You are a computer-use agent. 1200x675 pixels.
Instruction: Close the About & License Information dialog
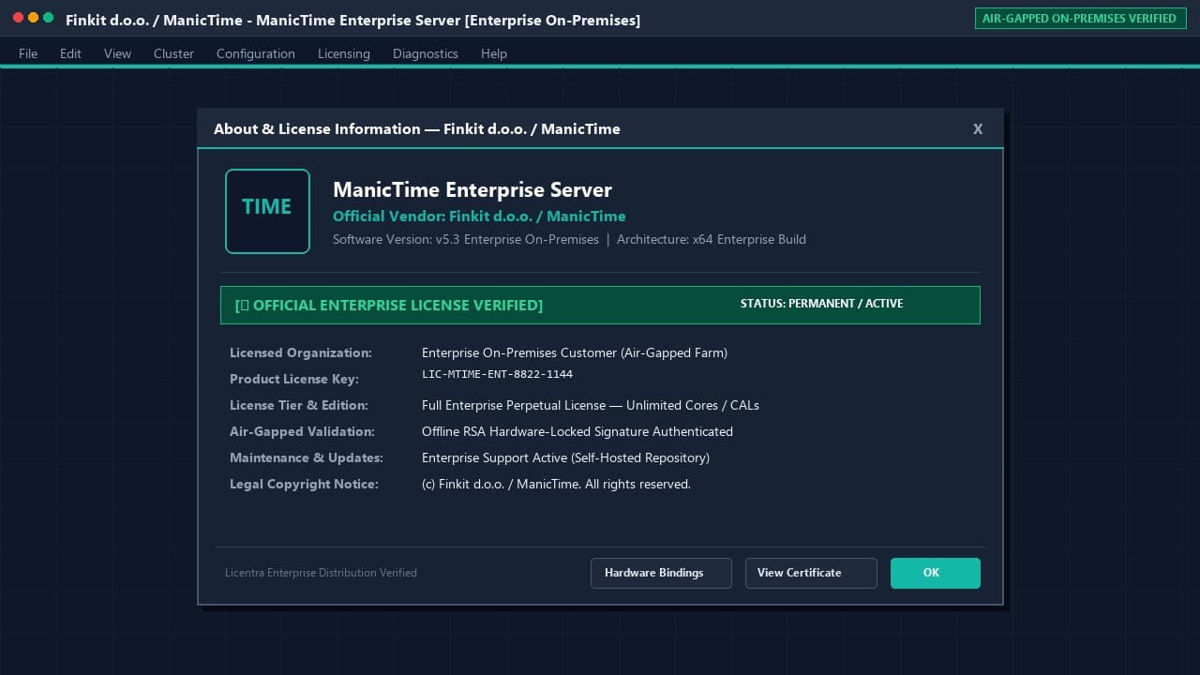978,129
